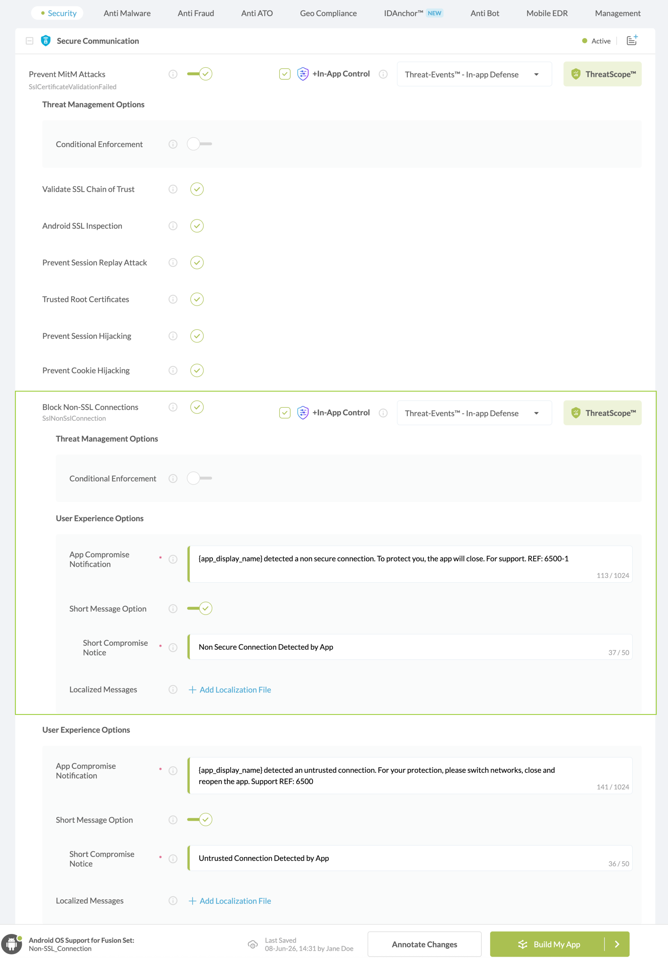Screen dimensions: 668x958
Task: Expand Build My App arrow options
Action: point(617,944)
